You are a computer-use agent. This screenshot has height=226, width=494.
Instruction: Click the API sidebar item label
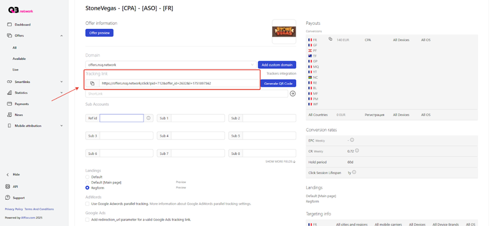point(15,186)
